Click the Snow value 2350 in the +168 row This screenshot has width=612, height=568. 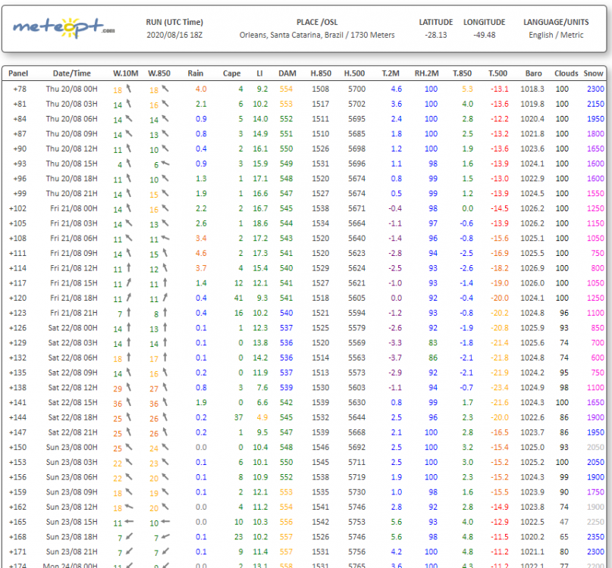click(595, 537)
